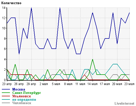Click the Ульяновск legend label
136x106 pixels.
click(x=22, y=96)
